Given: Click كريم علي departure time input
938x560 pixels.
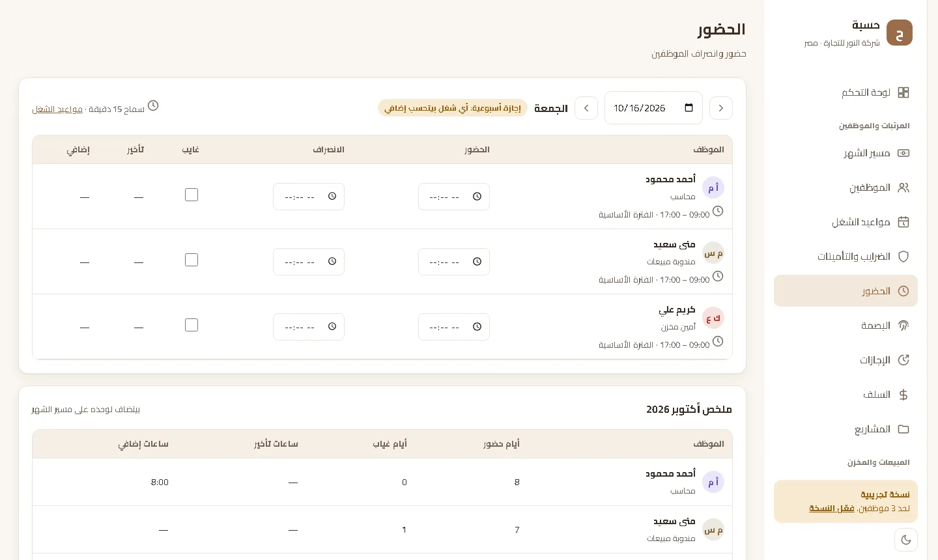Looking at the screenshot, I should tap(309, 327).
